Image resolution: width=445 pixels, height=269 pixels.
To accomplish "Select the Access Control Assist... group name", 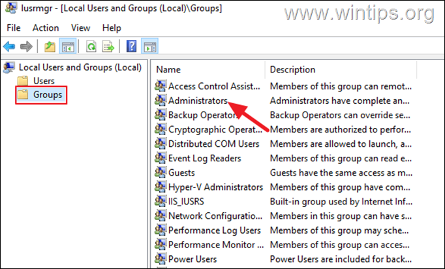I will [214, 86].
